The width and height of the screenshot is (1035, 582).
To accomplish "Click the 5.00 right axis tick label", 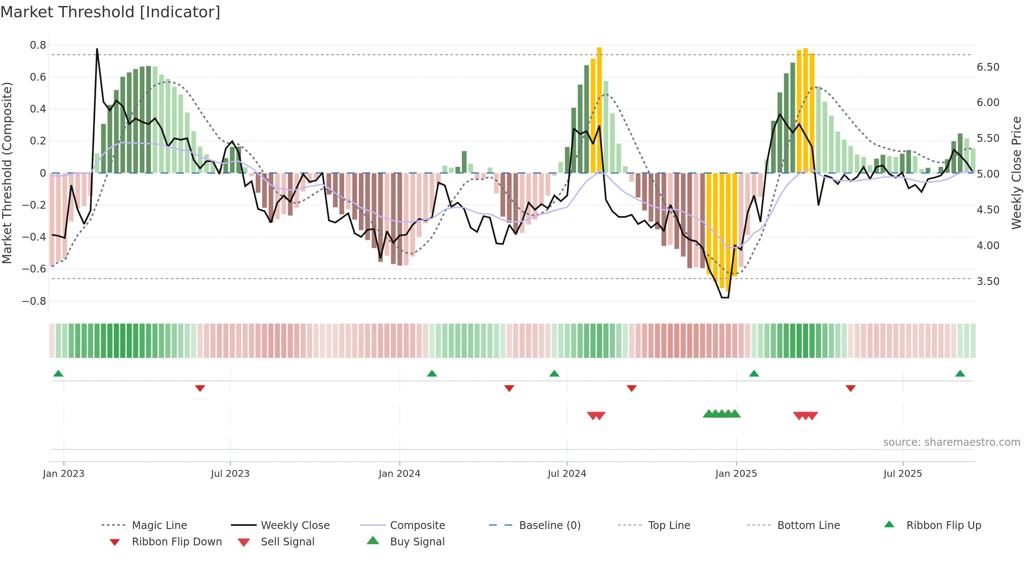I will click(x=988, y=174).
